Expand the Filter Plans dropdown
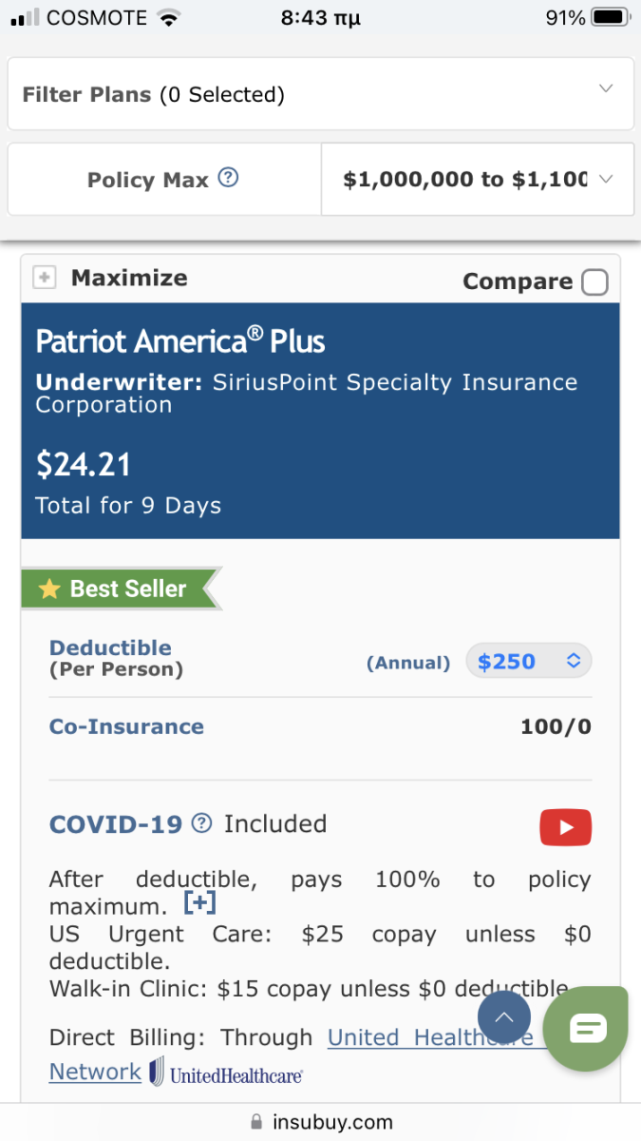Screen dimensions: 641x1141 click(321, 94)
